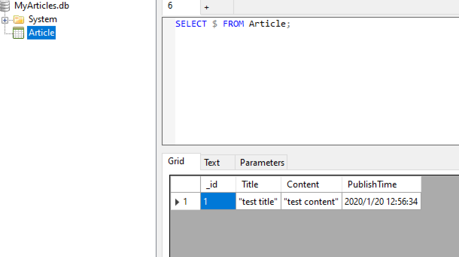Click the Article table icon
The image size is (459, 257).
click(x=18, y=33)
